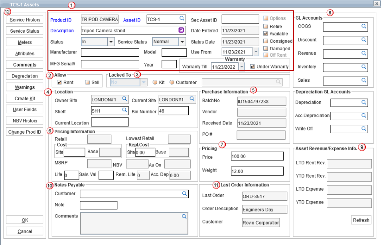The image size is (381, 245).
Task: Open the COGS account lookup icon
Action: (x=364, y=26)
